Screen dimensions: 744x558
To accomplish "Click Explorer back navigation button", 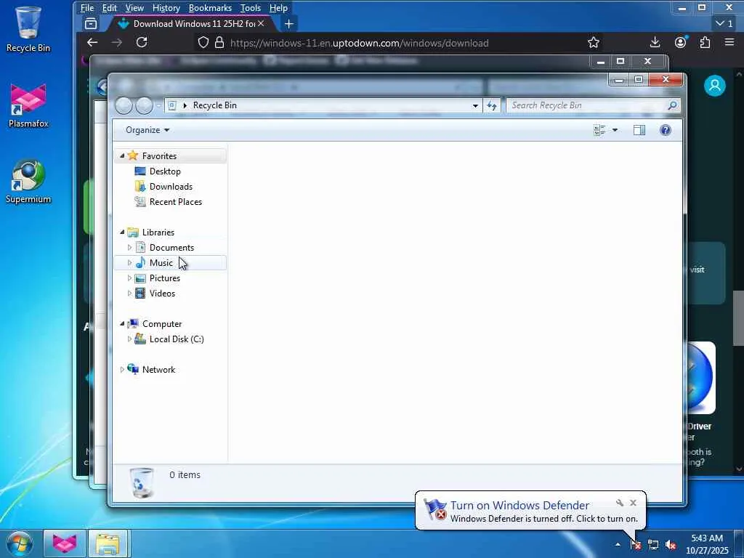I will (x=124, y=105).
